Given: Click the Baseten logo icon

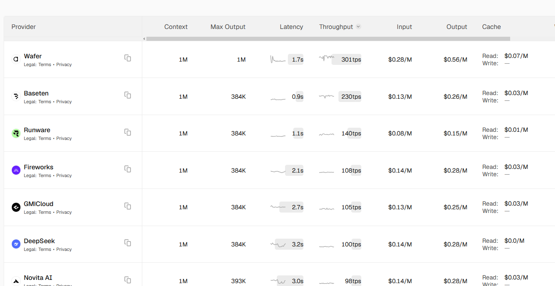Looking at the screenshot, I should (x=16, y=96).
